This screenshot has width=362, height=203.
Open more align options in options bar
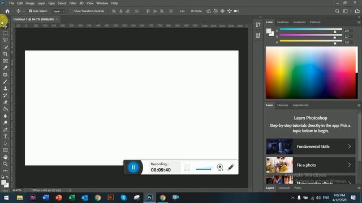[x=182, y=11]
